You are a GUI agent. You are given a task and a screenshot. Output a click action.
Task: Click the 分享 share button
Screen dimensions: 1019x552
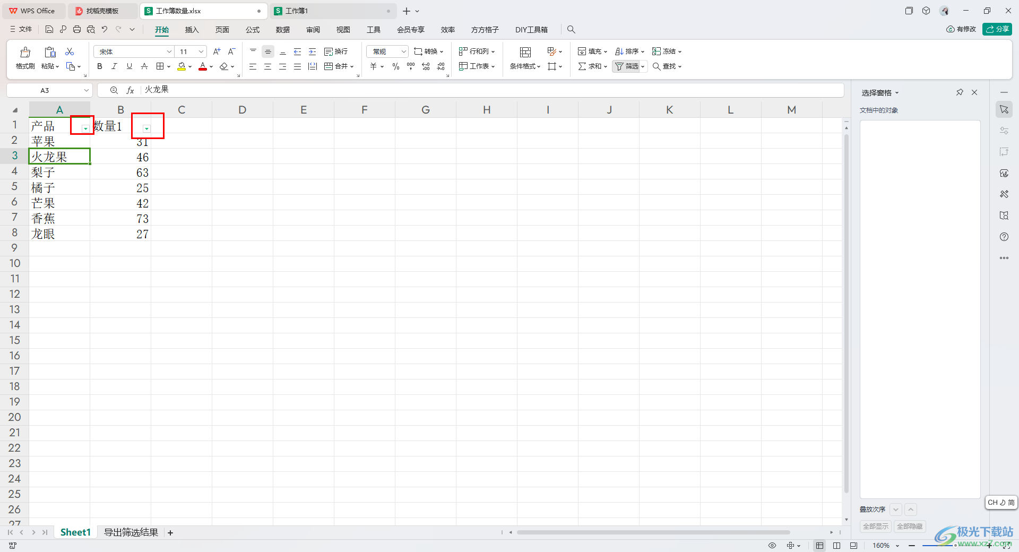[x=997, y=29]
